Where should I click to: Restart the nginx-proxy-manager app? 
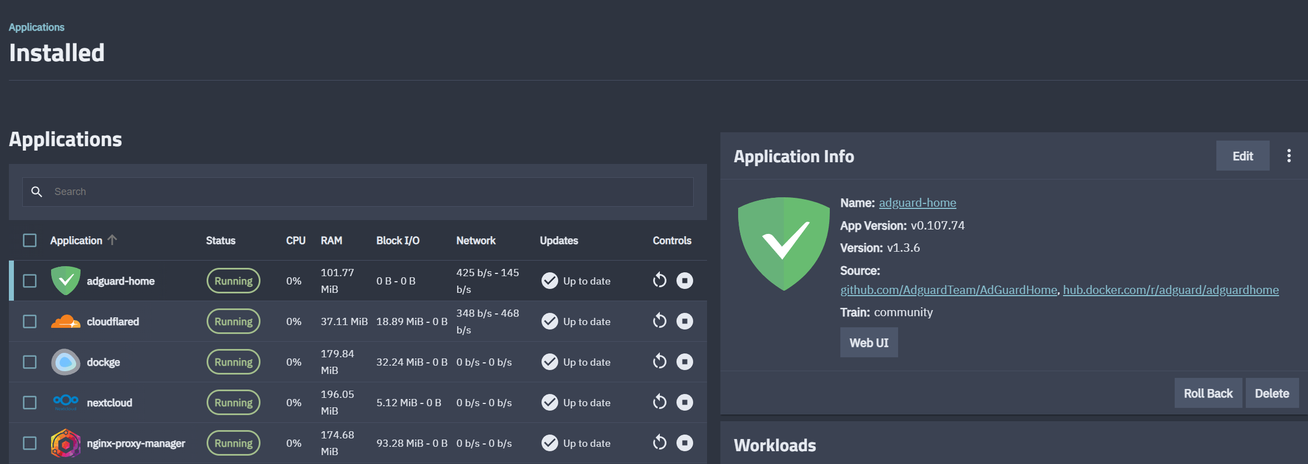[659, 442]
